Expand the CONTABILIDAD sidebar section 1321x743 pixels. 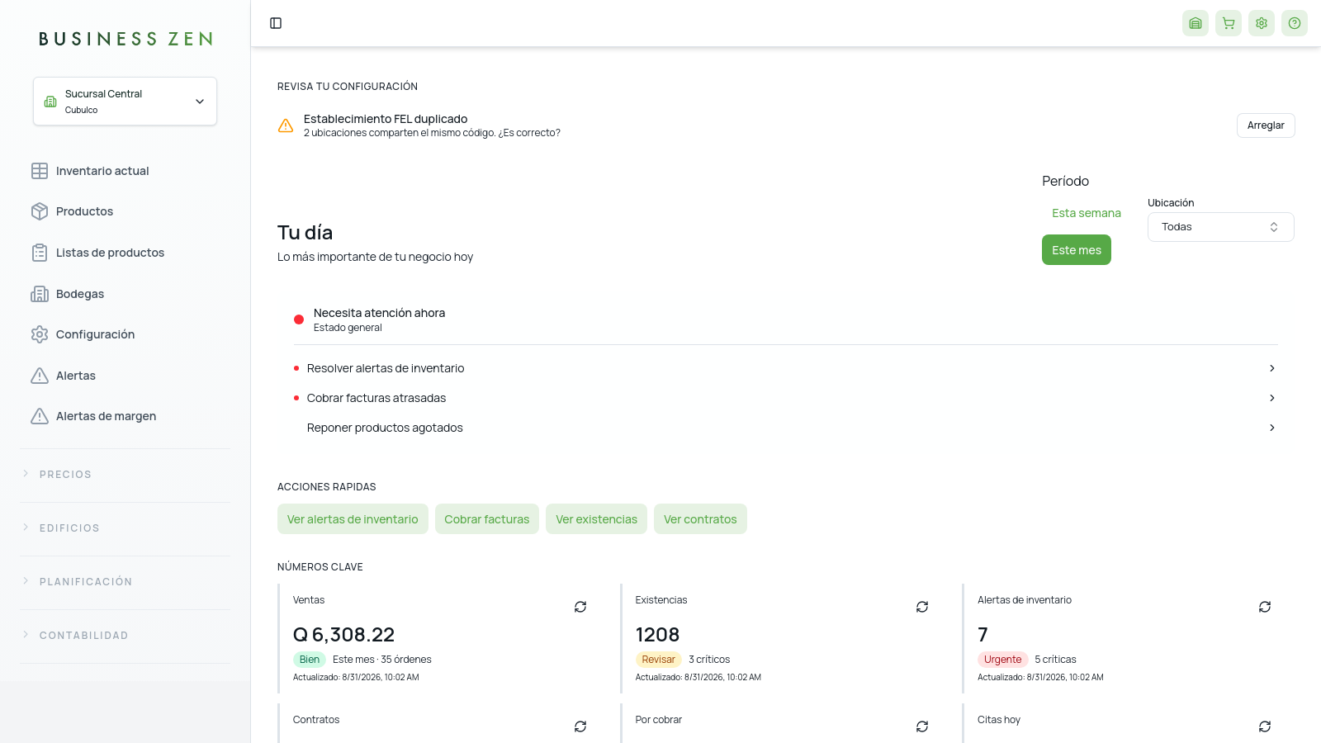[125, 636]
